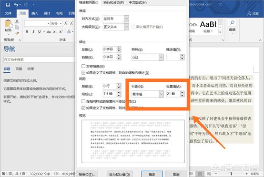Apply strikethrough text formatting
The height and width of the screenshot is (177, 264).
49,31
